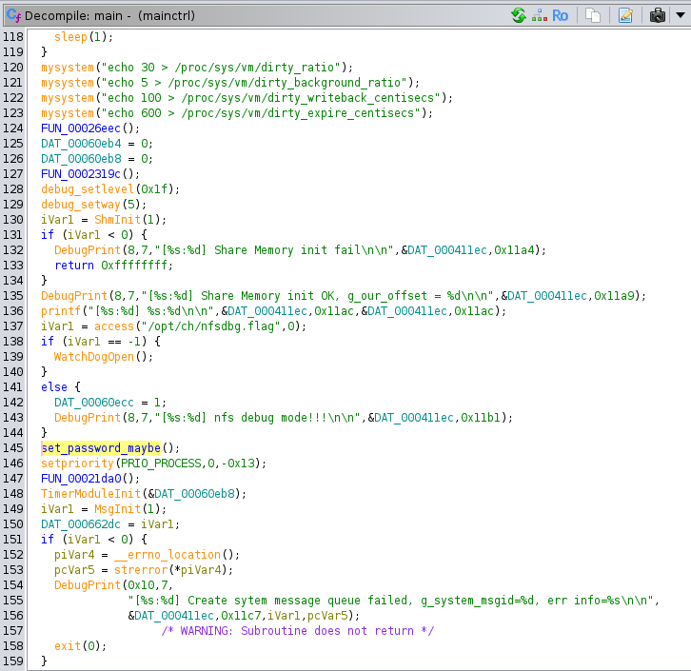The width and height of the screenshot is (691, 671).
Task: Click the setpriority call
Action: [x=77, y=464]
